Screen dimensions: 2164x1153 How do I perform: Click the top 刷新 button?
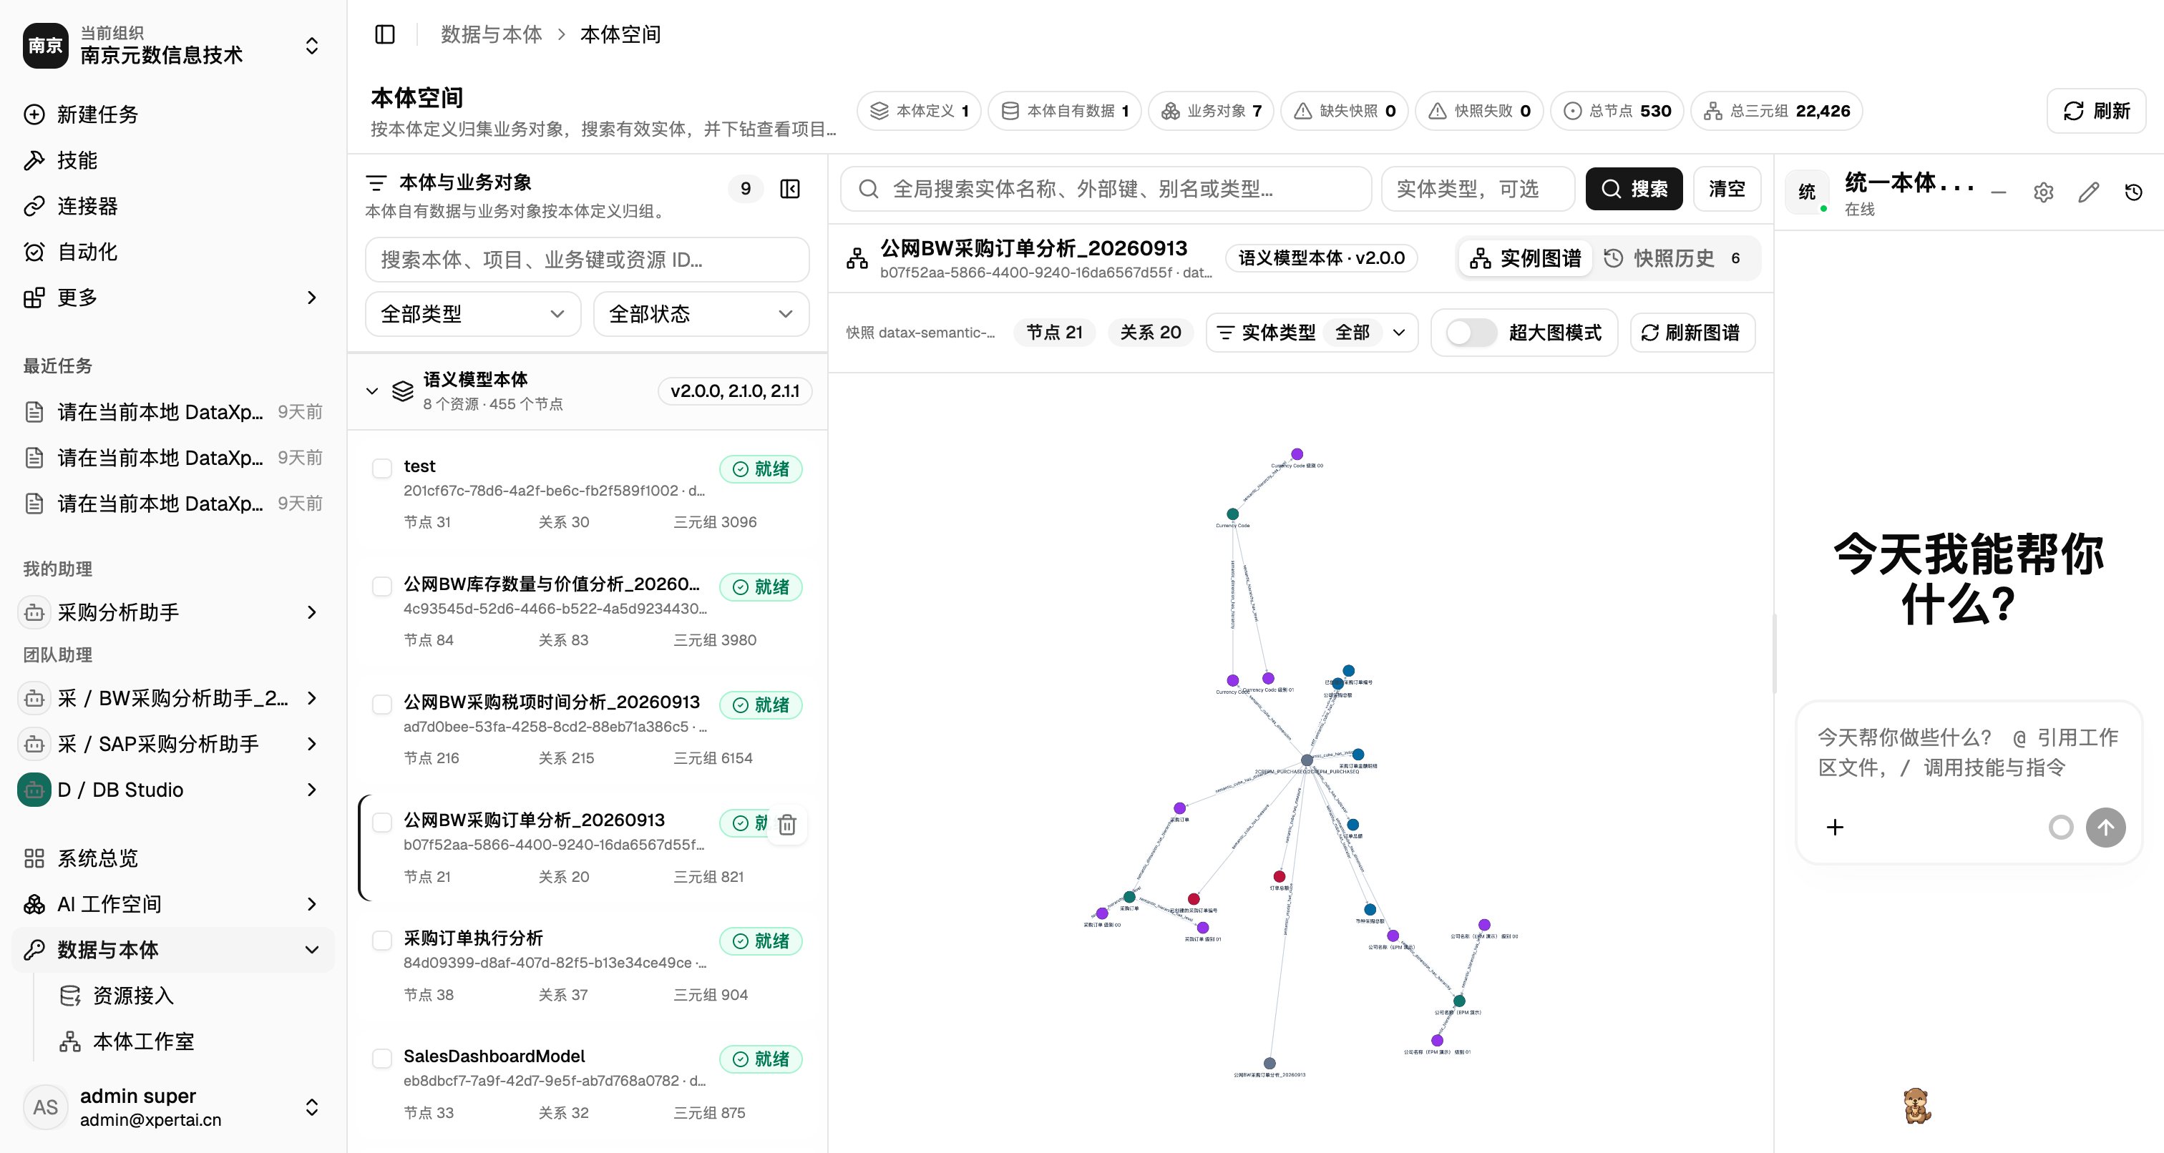tap(2096, 111)
